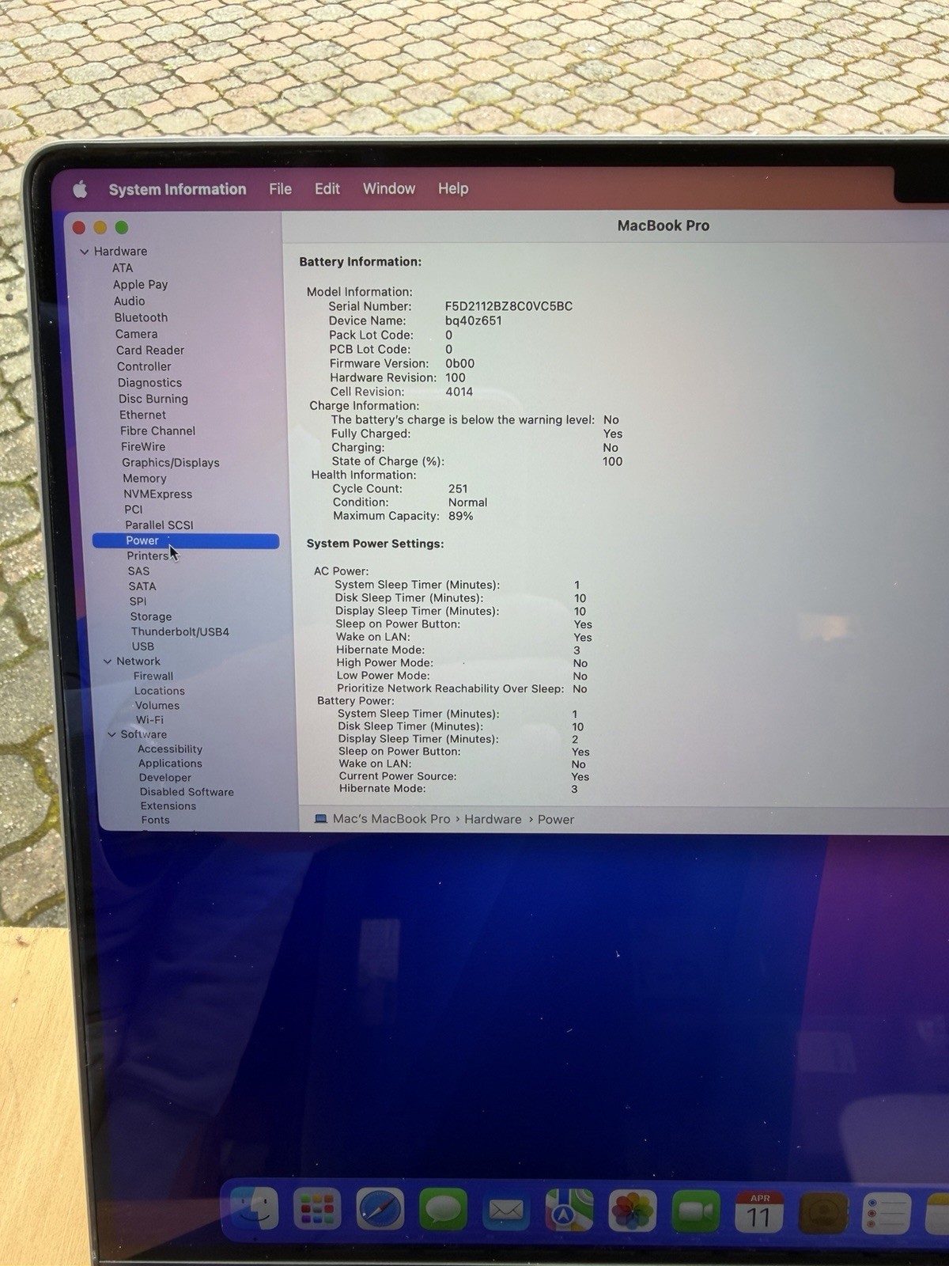The image size is (949, 1266).
Task: Open the Help menu
Action: [x=453, y=188]
